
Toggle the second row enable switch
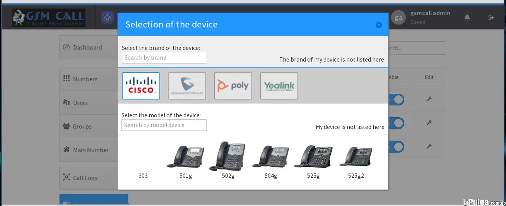(397, 123)
